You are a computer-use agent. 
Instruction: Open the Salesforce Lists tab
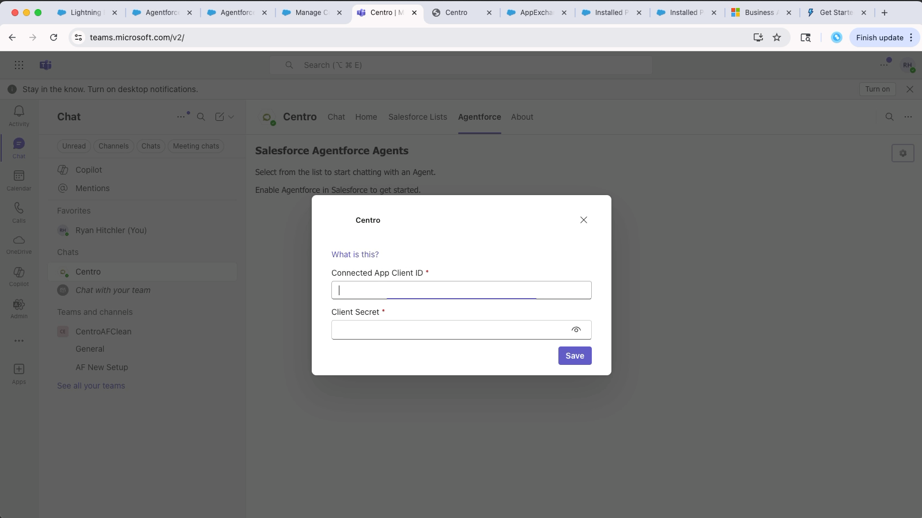point(418,117)
